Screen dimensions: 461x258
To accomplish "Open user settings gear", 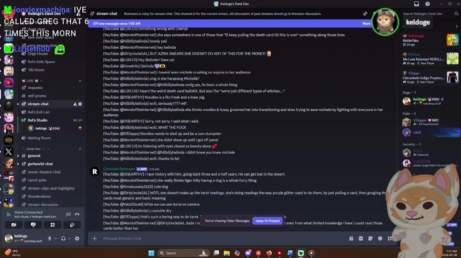I will (77, 239).
